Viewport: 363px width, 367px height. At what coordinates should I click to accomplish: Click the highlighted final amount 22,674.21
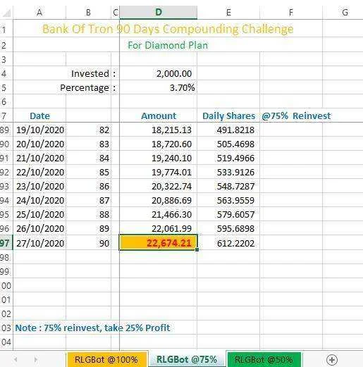tap(159, 243)
